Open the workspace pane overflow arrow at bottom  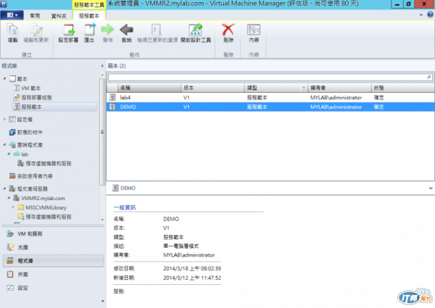[103, 301]
